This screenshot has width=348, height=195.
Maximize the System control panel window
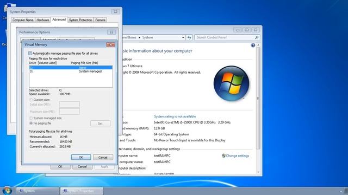246,30
